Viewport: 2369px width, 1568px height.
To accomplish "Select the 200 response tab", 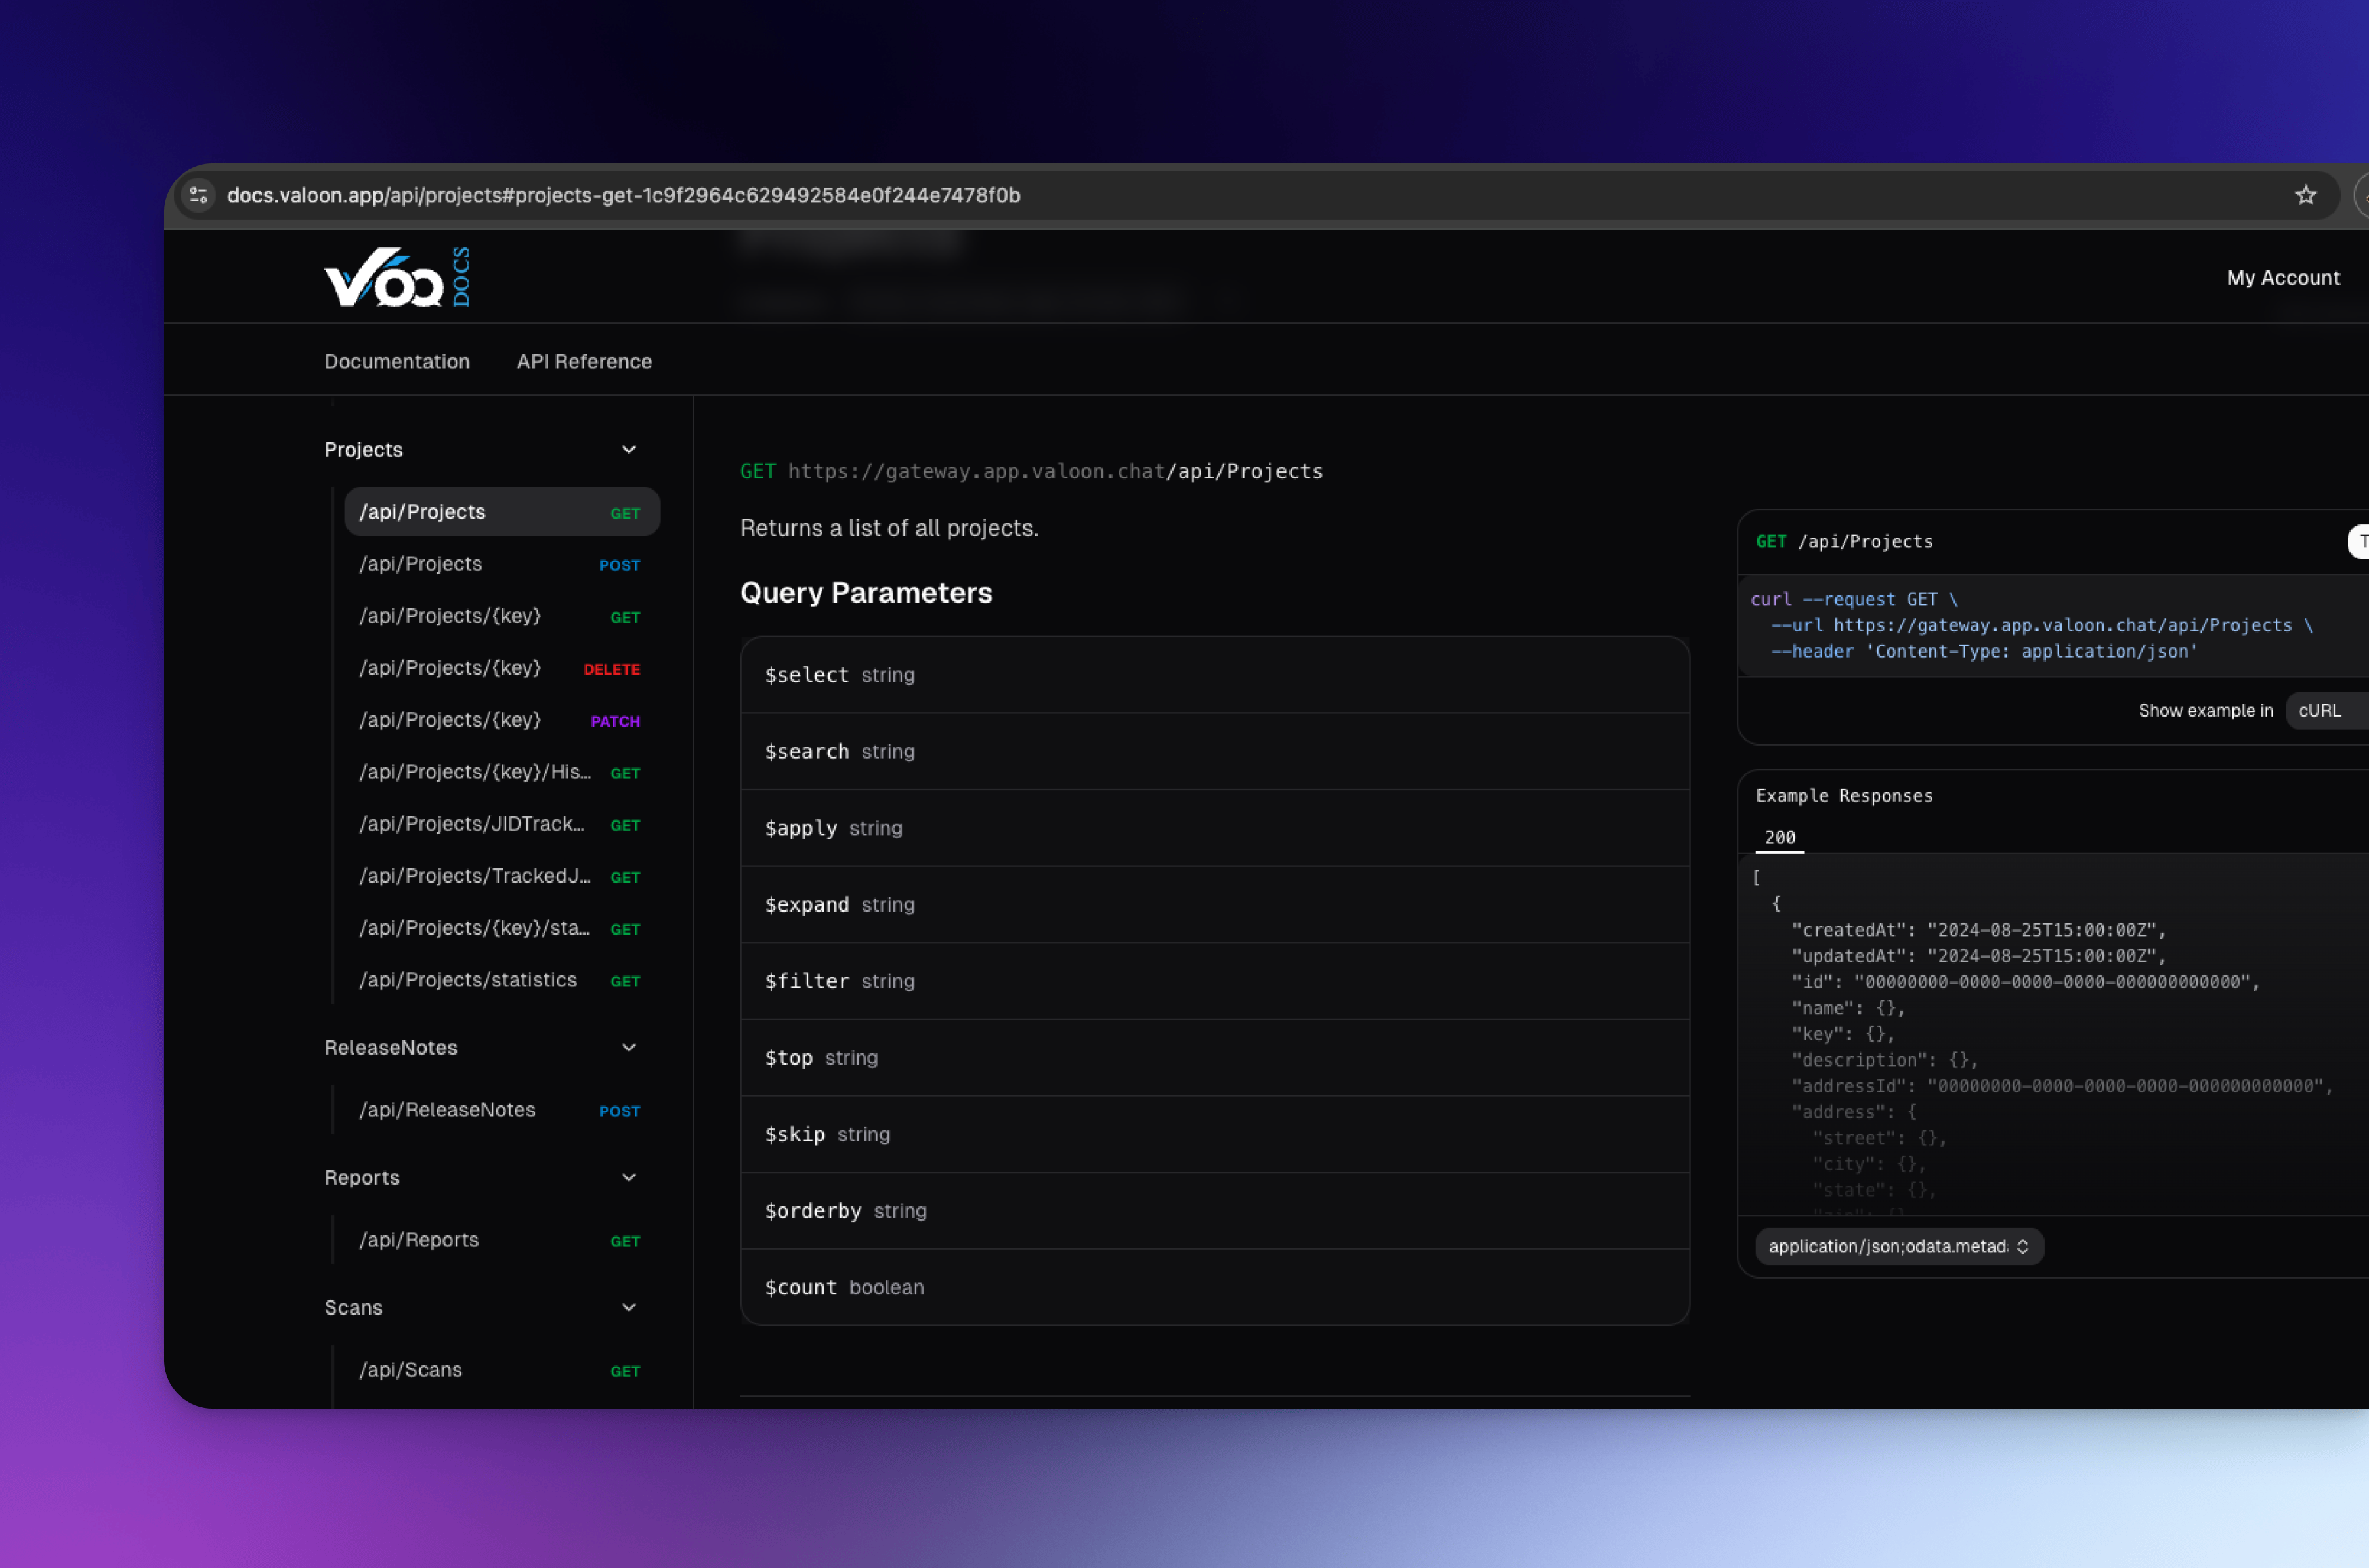I will tap(1779, 838).
